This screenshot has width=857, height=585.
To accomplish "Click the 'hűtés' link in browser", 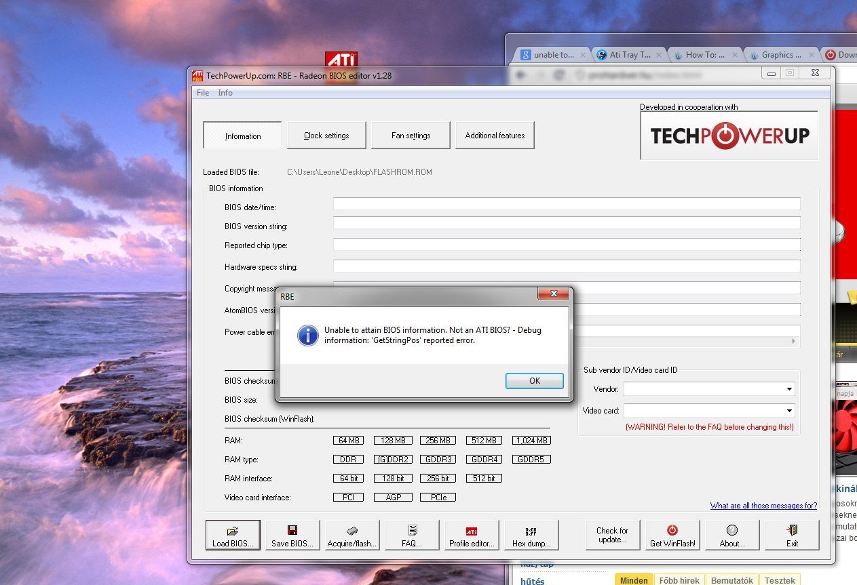I will (x=532, y=581).
